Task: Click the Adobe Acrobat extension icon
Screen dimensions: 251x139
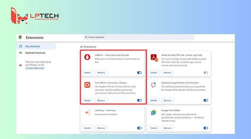Action: 154,58
